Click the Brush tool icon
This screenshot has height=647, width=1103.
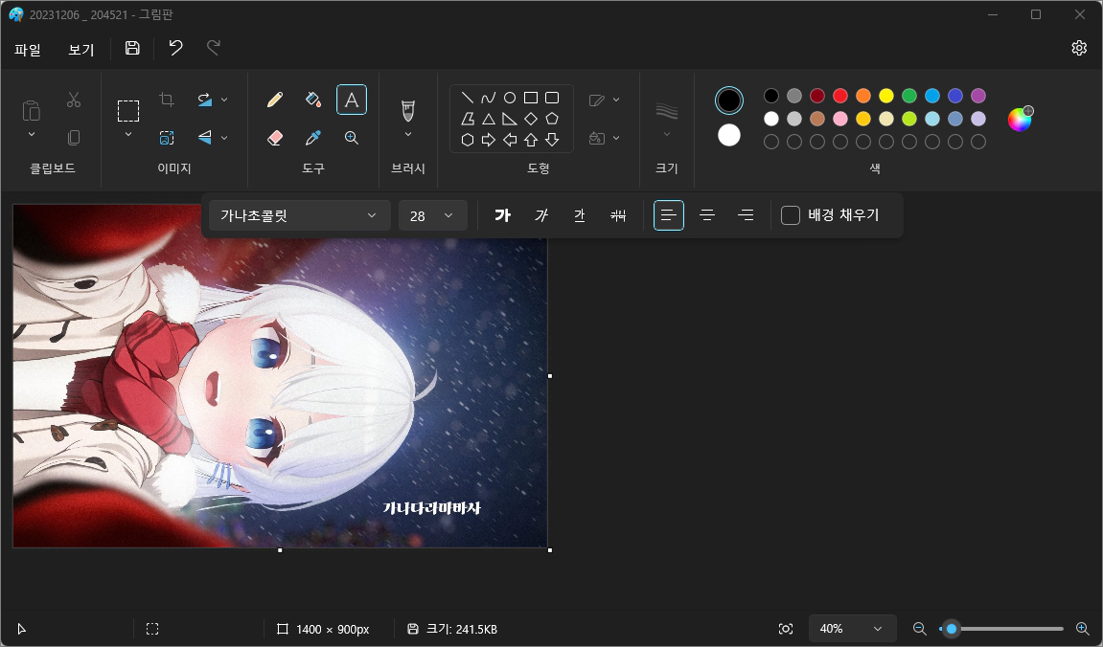(x=408, y=110)
